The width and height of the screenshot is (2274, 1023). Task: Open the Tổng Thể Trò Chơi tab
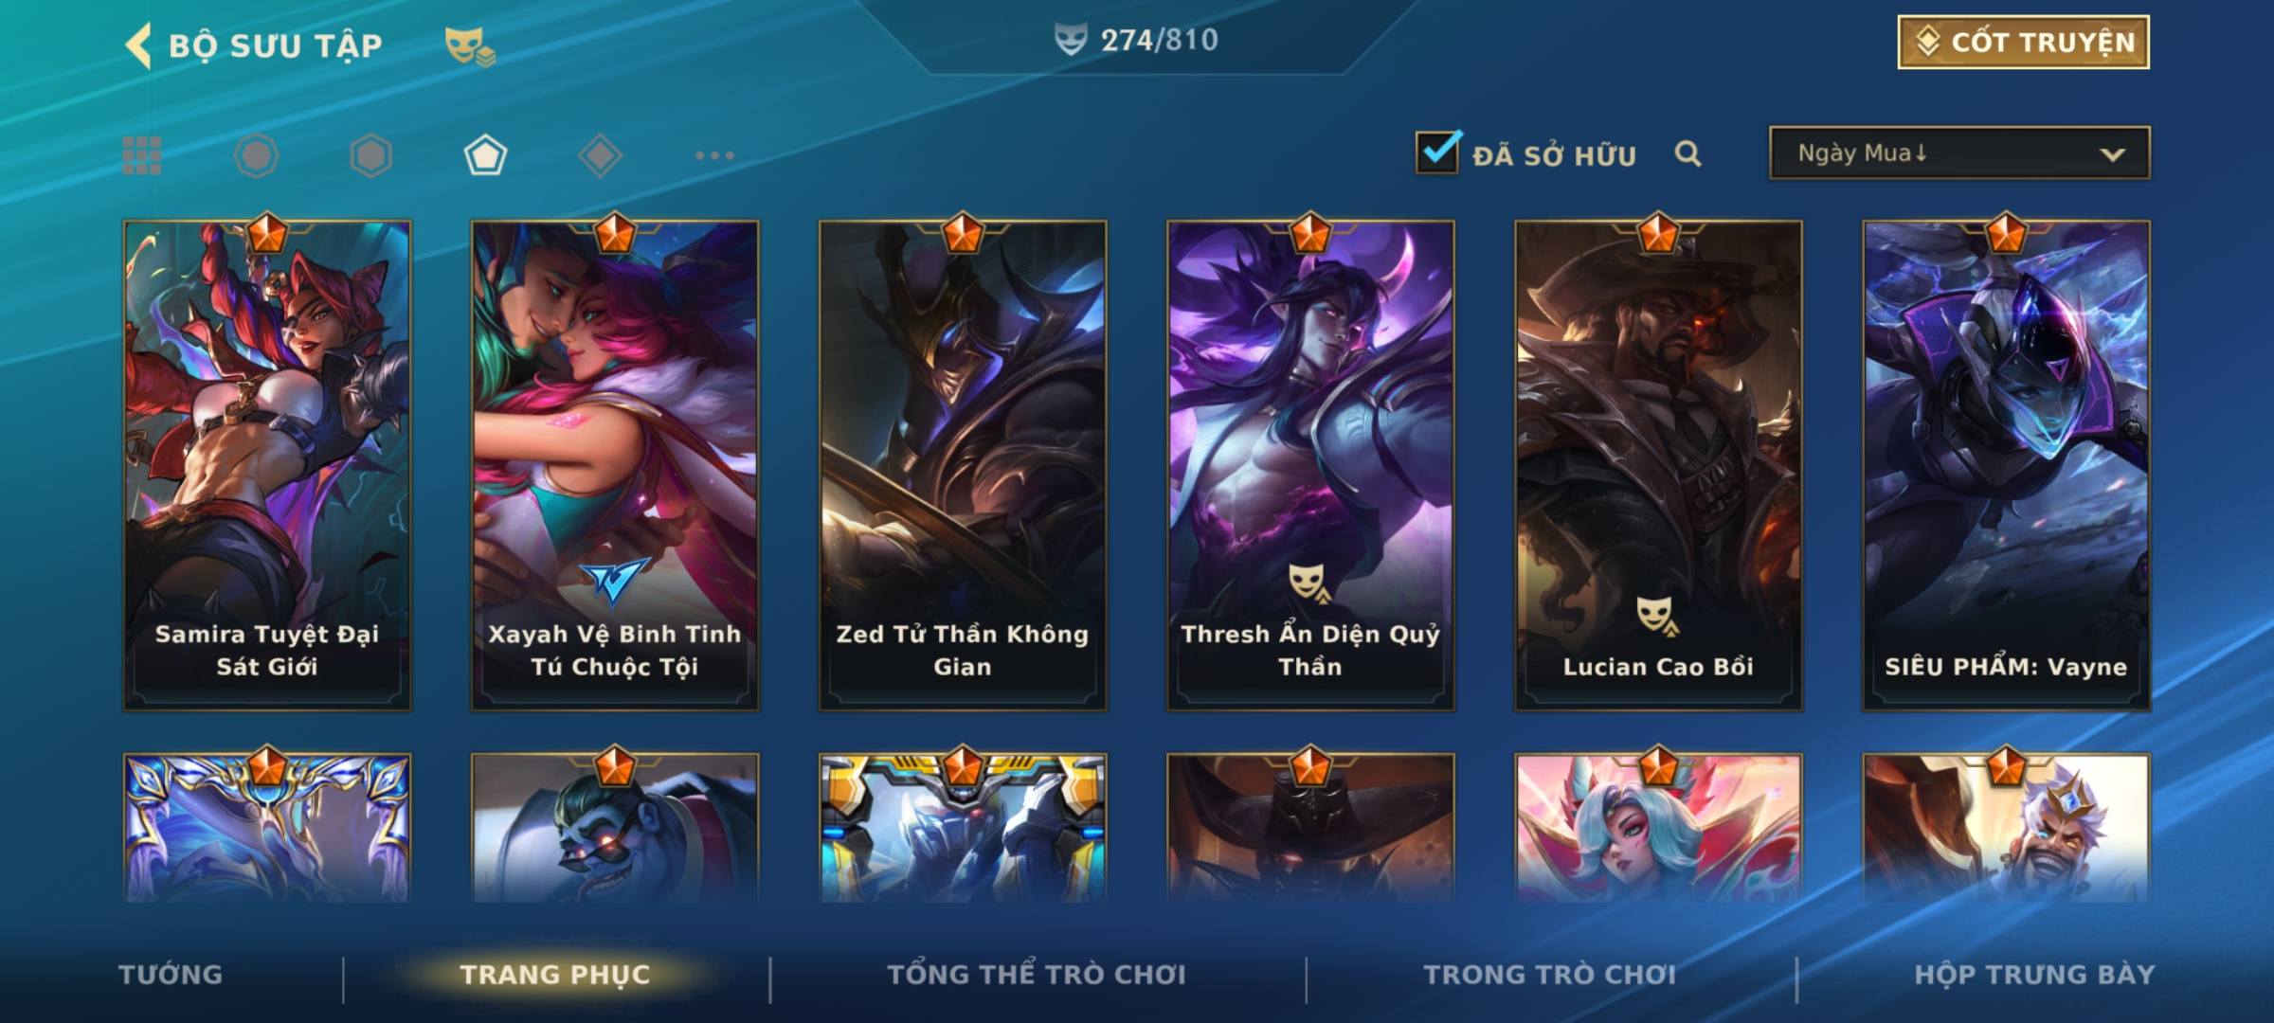pyautogui.click(x=1037, y=975)
